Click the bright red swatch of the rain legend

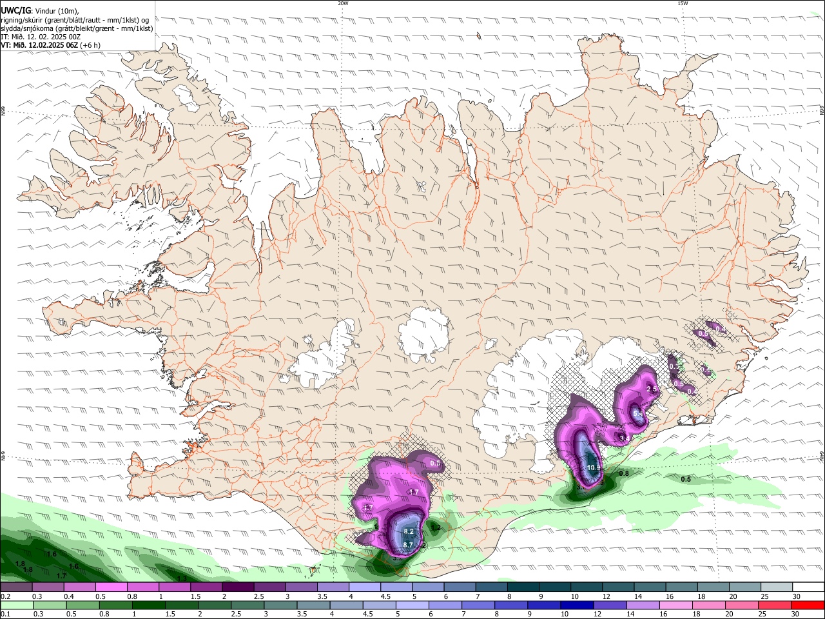807,605
